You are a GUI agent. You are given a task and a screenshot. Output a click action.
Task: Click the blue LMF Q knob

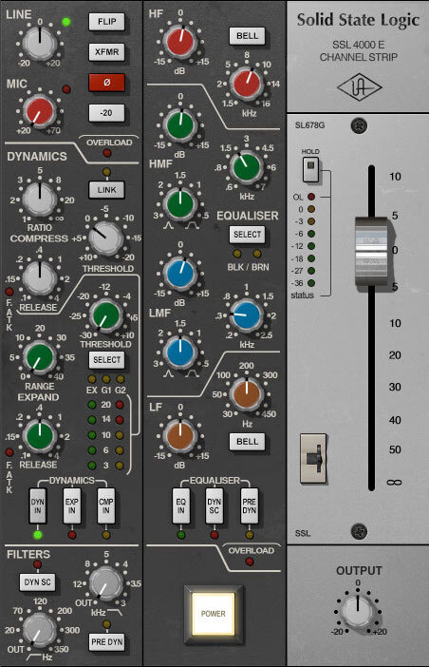(x=180, y=352)
